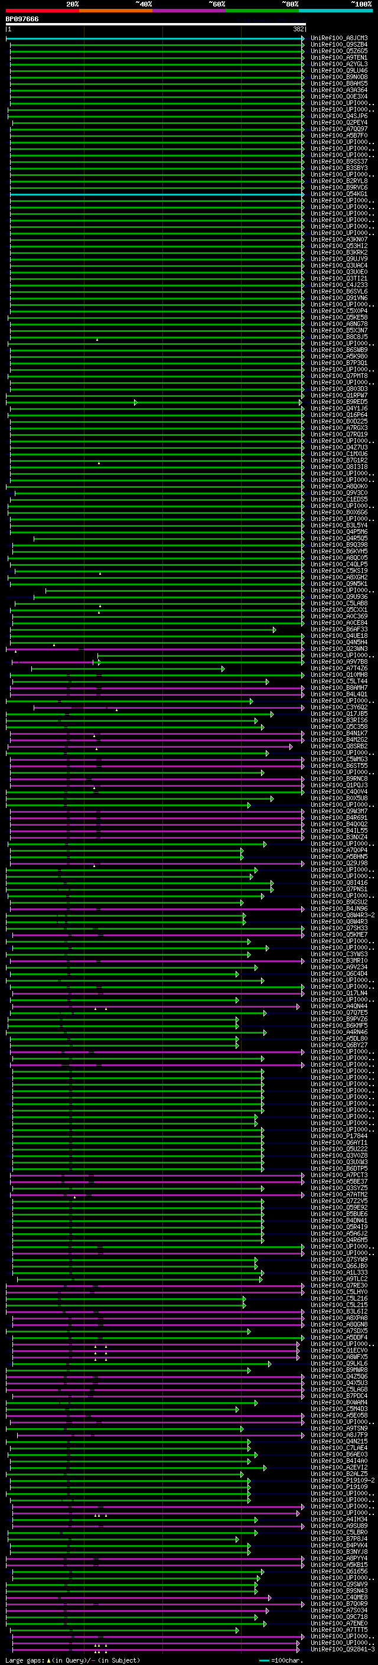Click the Large gaps legend text
Image resolution: width=378 pixels, height=1665 pixels.
73,1660
